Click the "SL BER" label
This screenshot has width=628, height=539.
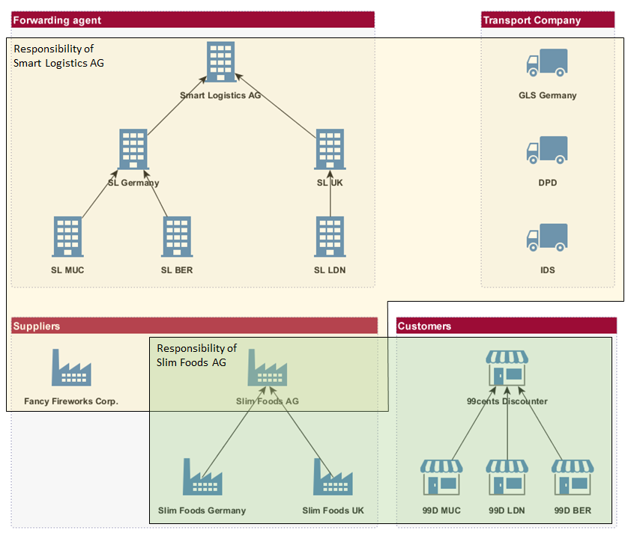(177, 270)
